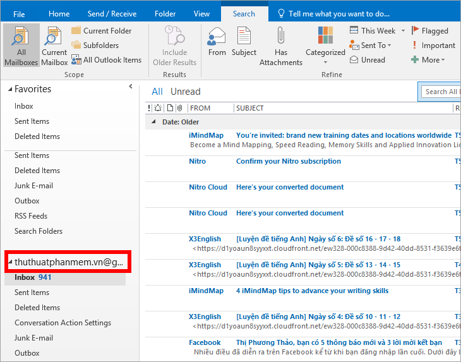Screen dimensions: 461x362
Task: Filter results to Unread mail
Action: 368,59
